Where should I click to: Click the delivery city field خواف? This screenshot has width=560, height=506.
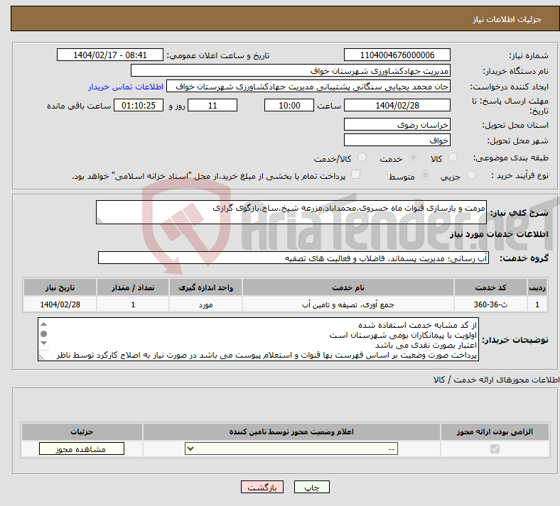click(x=397, y=140)
